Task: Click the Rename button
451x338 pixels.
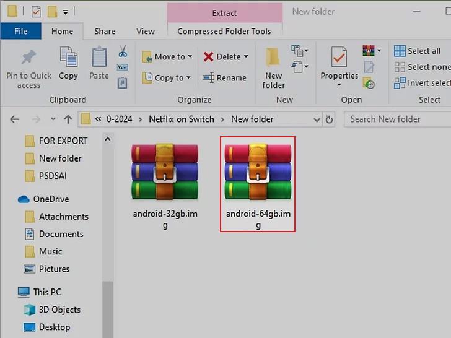Action: pyautogui.click(x=224, y=77)
